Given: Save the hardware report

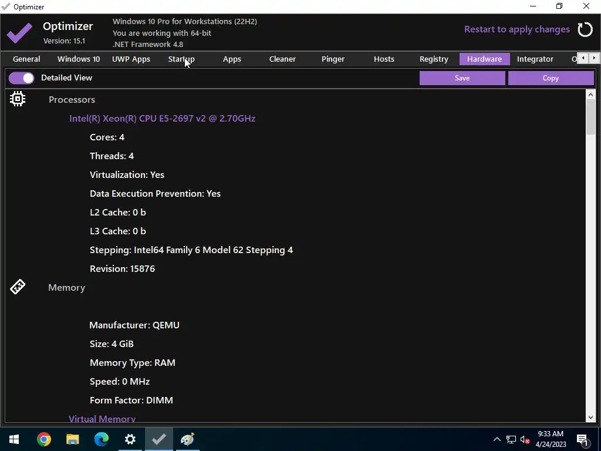Looking at the screenshot, I should pyautogui.click(x=462, y=78).
